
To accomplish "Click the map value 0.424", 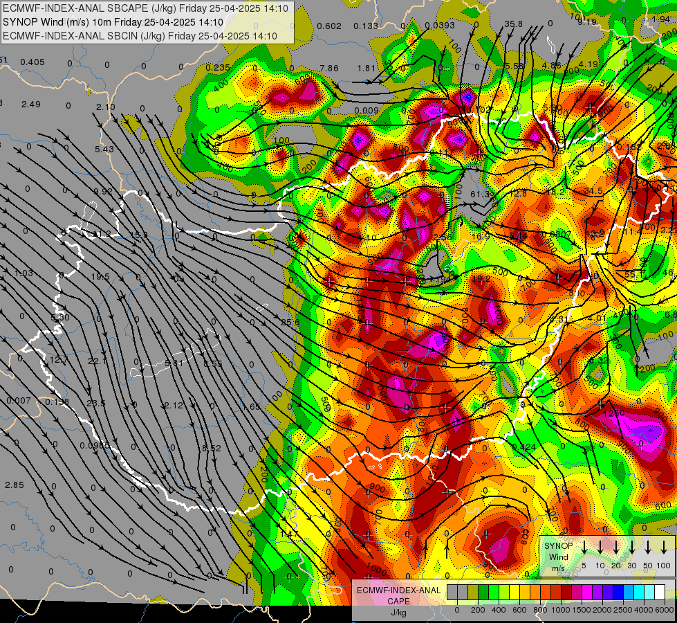I will [524, 447].
